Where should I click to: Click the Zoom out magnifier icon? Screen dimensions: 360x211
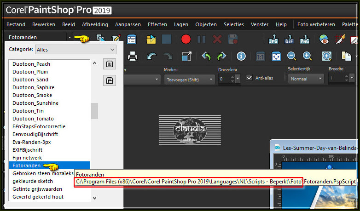pos(291,56)
